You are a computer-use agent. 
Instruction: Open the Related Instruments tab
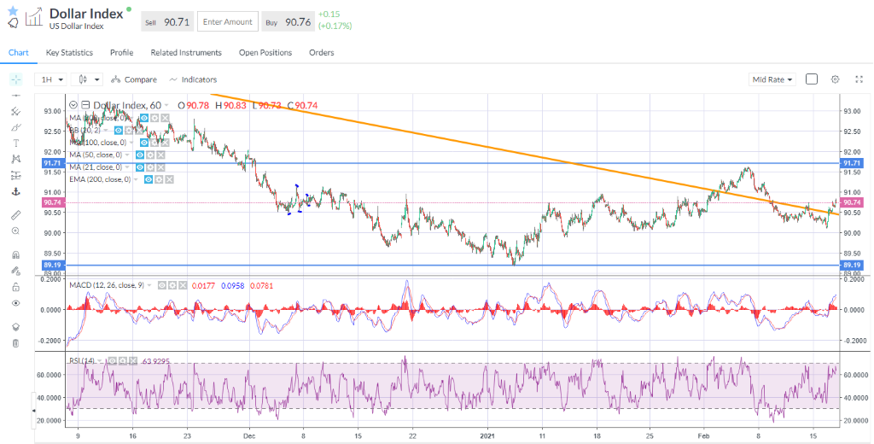(x=186, y=53)
